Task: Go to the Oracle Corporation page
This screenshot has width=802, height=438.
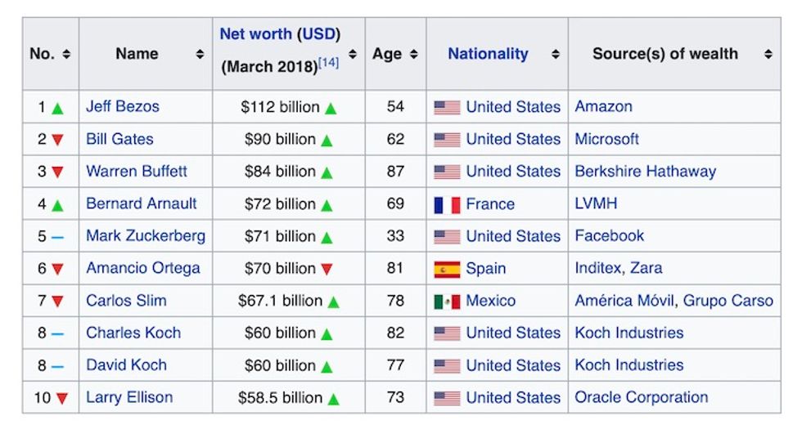Action: pos(641,397)
